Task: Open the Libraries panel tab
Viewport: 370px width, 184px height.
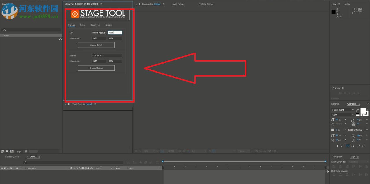Action: pos(335,104)
